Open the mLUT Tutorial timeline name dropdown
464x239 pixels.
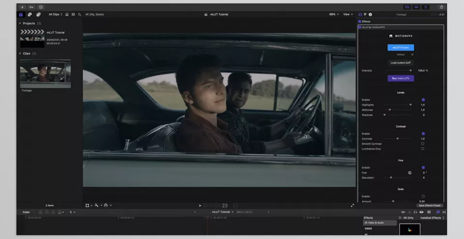(222, 212)
